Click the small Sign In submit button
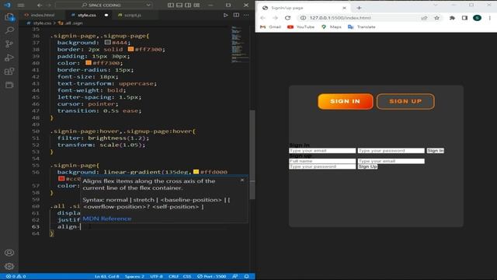Image resolution: width=497 pixels, height=280 pixels. [435, 150]
